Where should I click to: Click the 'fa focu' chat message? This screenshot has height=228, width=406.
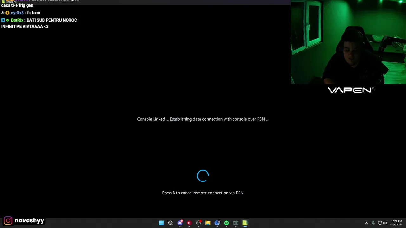(x=34, y=13)
